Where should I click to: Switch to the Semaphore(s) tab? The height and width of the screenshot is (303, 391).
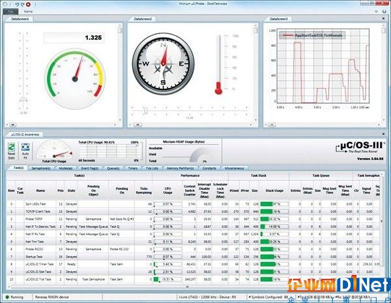[x=41, y=168]
